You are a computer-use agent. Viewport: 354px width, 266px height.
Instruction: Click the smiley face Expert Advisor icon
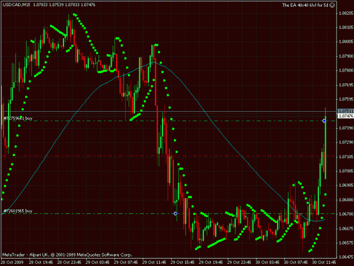332,5
